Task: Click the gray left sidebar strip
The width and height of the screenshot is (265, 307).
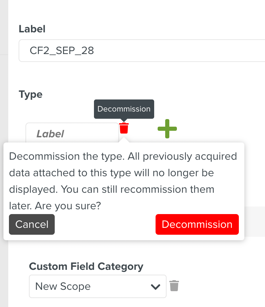Action: point(4,172)
